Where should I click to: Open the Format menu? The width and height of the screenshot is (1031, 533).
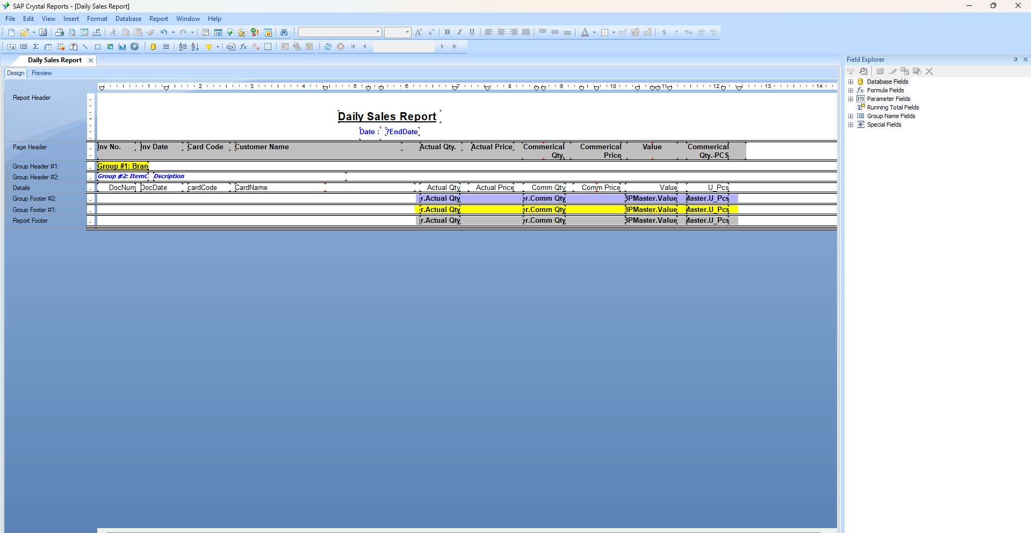[97, 19]
